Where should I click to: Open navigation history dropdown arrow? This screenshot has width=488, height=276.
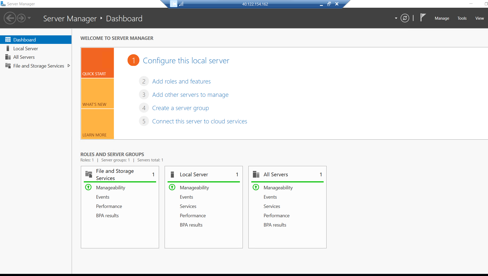coord(29,18)
